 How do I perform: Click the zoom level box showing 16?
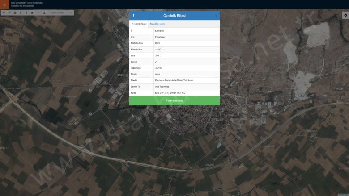coord(71,13)
